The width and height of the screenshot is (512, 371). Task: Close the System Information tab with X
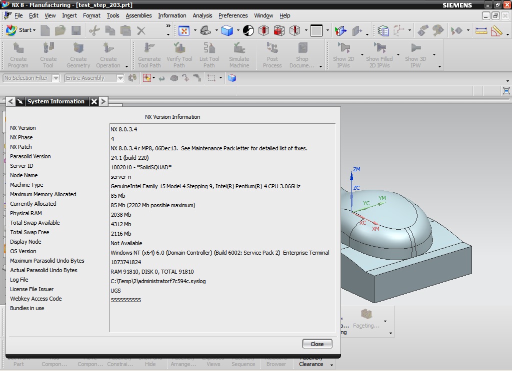94,101
